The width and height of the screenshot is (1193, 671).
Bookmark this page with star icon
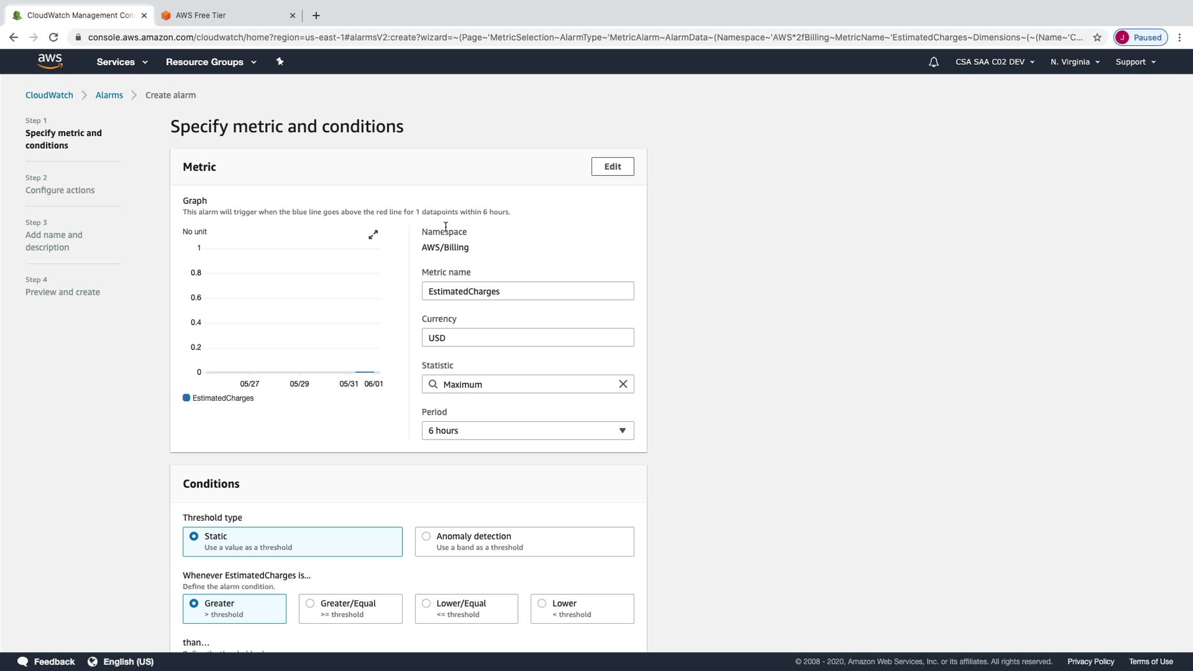tap(1097, 37)
